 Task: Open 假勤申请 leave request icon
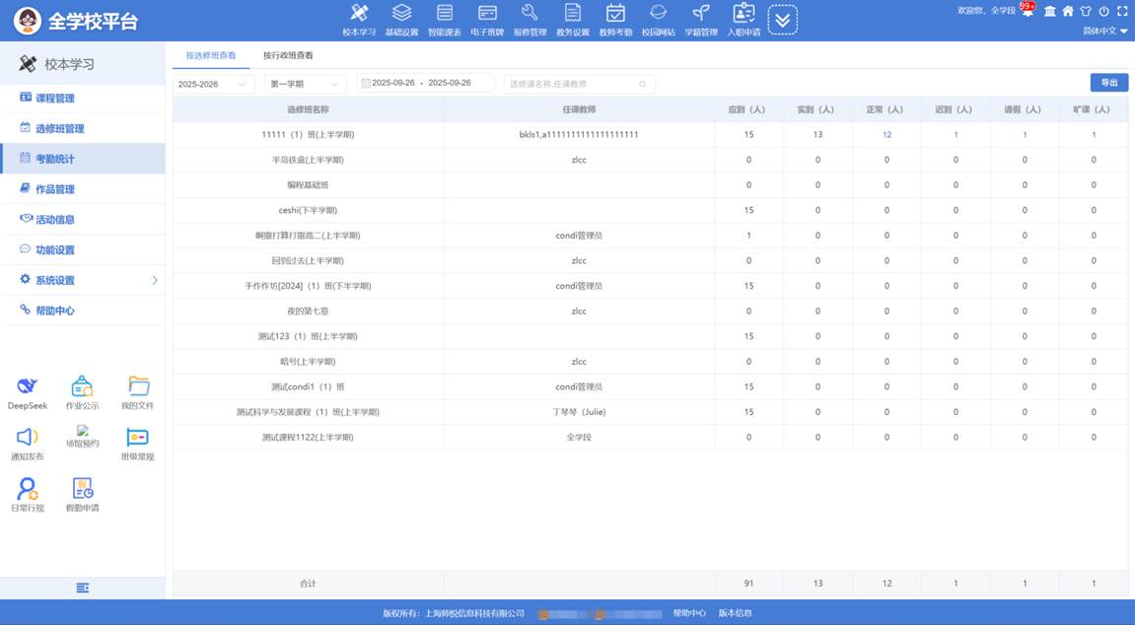point(82,490)
